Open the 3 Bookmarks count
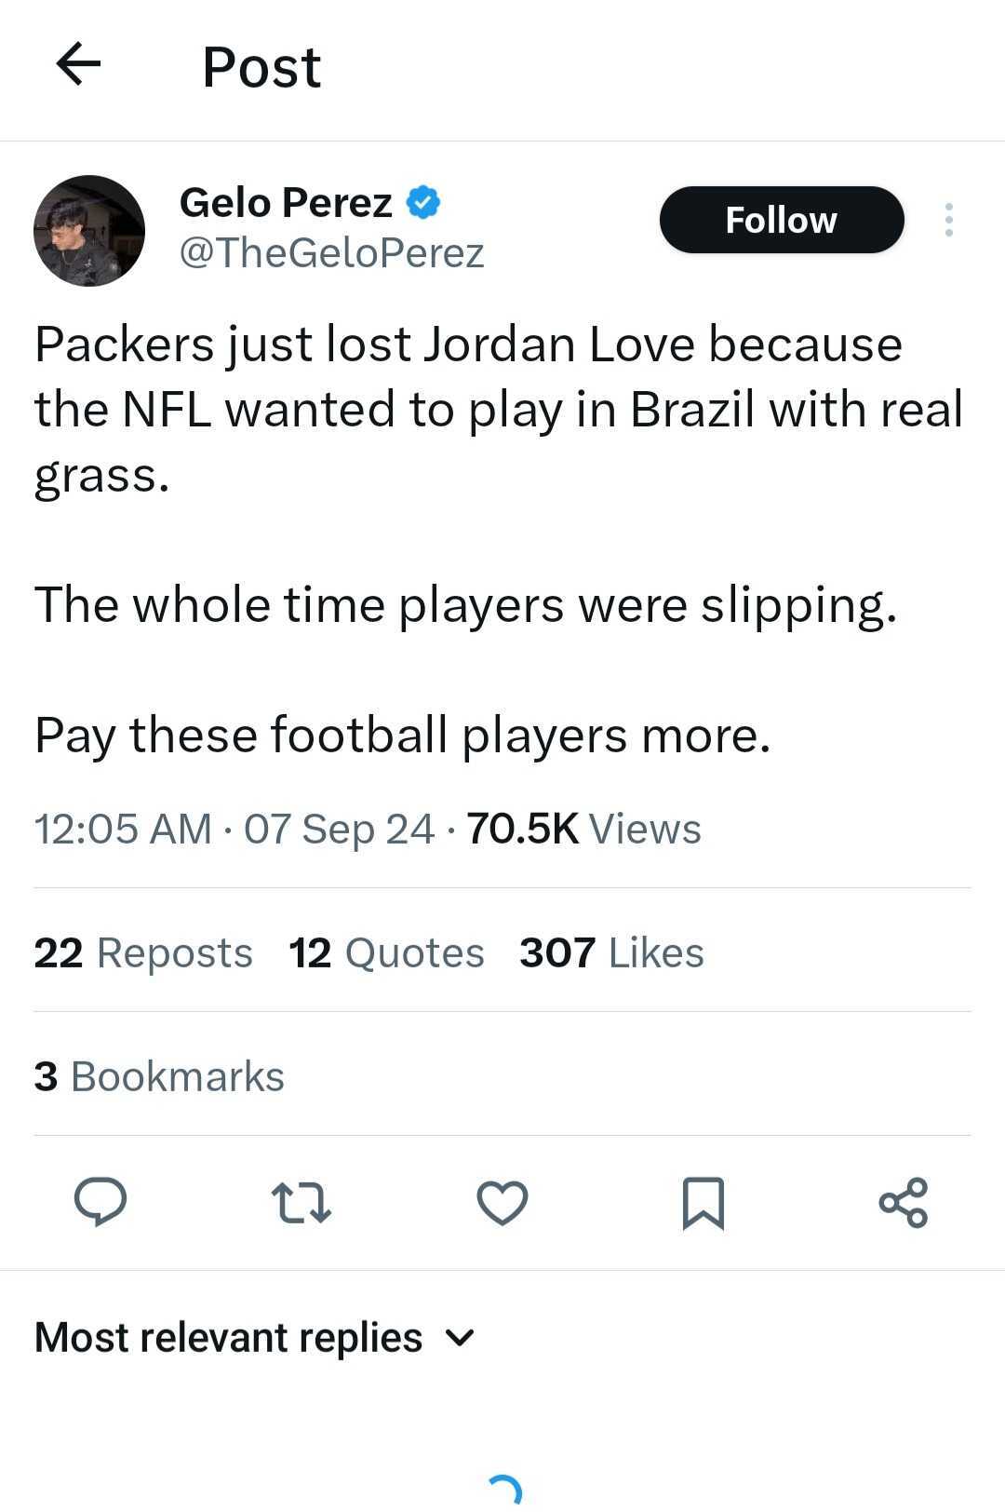The height and width of the screenshot is (1512, 1005). point(159,1076)
